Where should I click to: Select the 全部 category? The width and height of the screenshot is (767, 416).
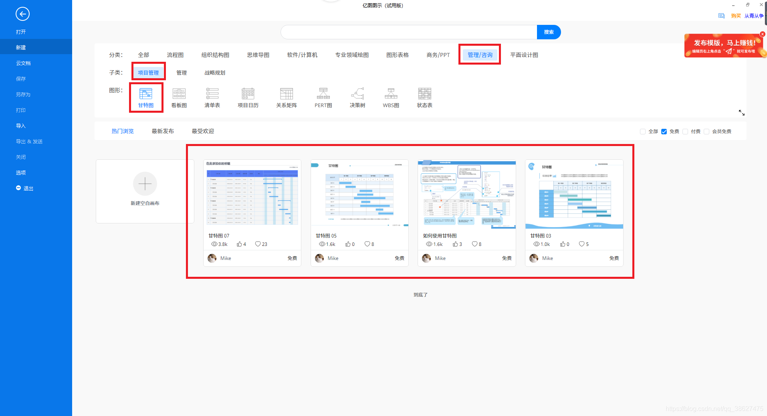coord(143,55)
